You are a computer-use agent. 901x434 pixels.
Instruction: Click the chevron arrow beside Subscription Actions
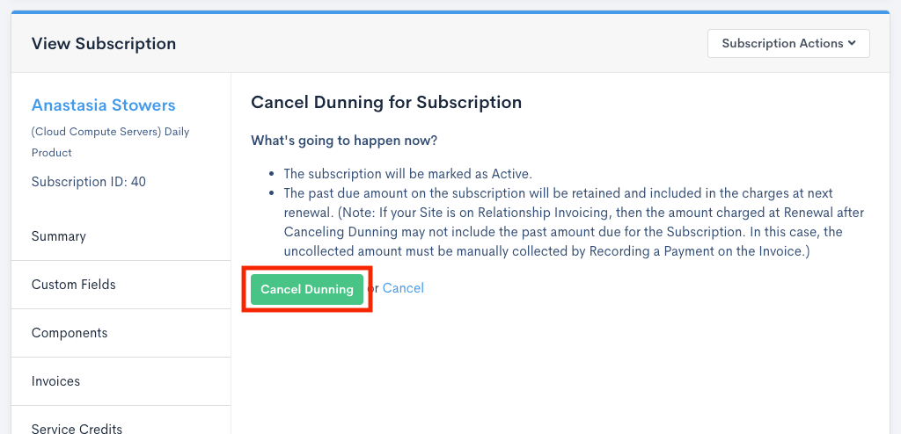852,43
